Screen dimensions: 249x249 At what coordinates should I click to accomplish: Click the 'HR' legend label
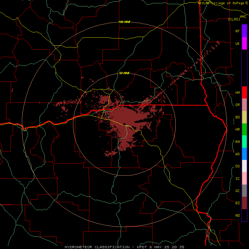coord(237,129)
